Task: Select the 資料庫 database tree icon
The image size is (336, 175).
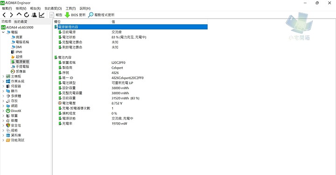Action: pos(8,135)
